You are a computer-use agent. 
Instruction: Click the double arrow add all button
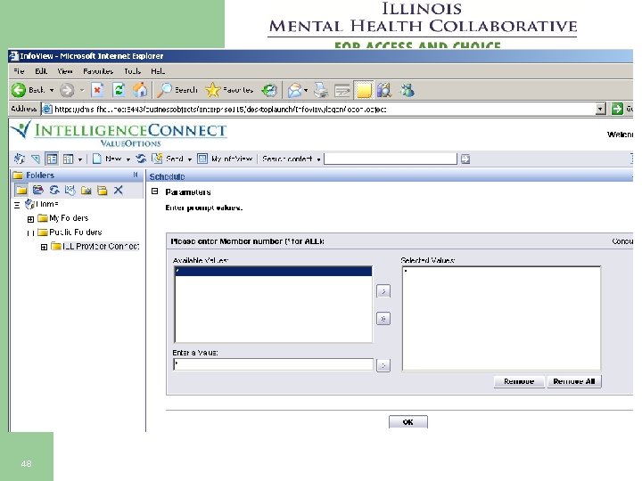click(383, 319)
